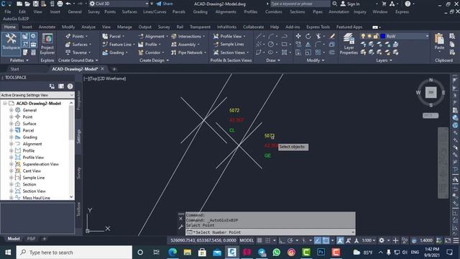This screenshot has width=460, height=259.
Task: Toggle polar tracking in status bar
Action: pyautogui.click(x=290, y=240)
